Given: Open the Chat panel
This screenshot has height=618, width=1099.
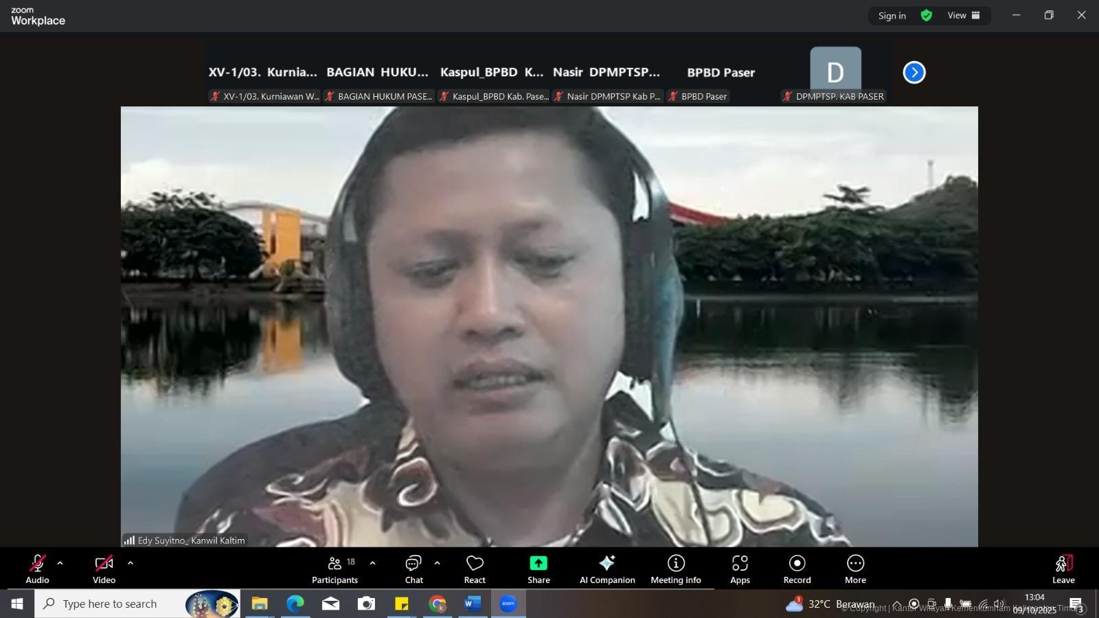Looking at the screenshot, I should click(413, 569).
